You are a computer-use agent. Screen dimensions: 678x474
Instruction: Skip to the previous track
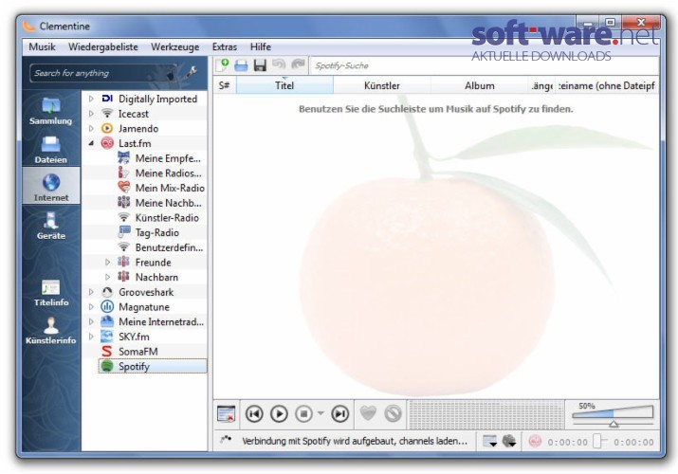[x=254, y=414]
